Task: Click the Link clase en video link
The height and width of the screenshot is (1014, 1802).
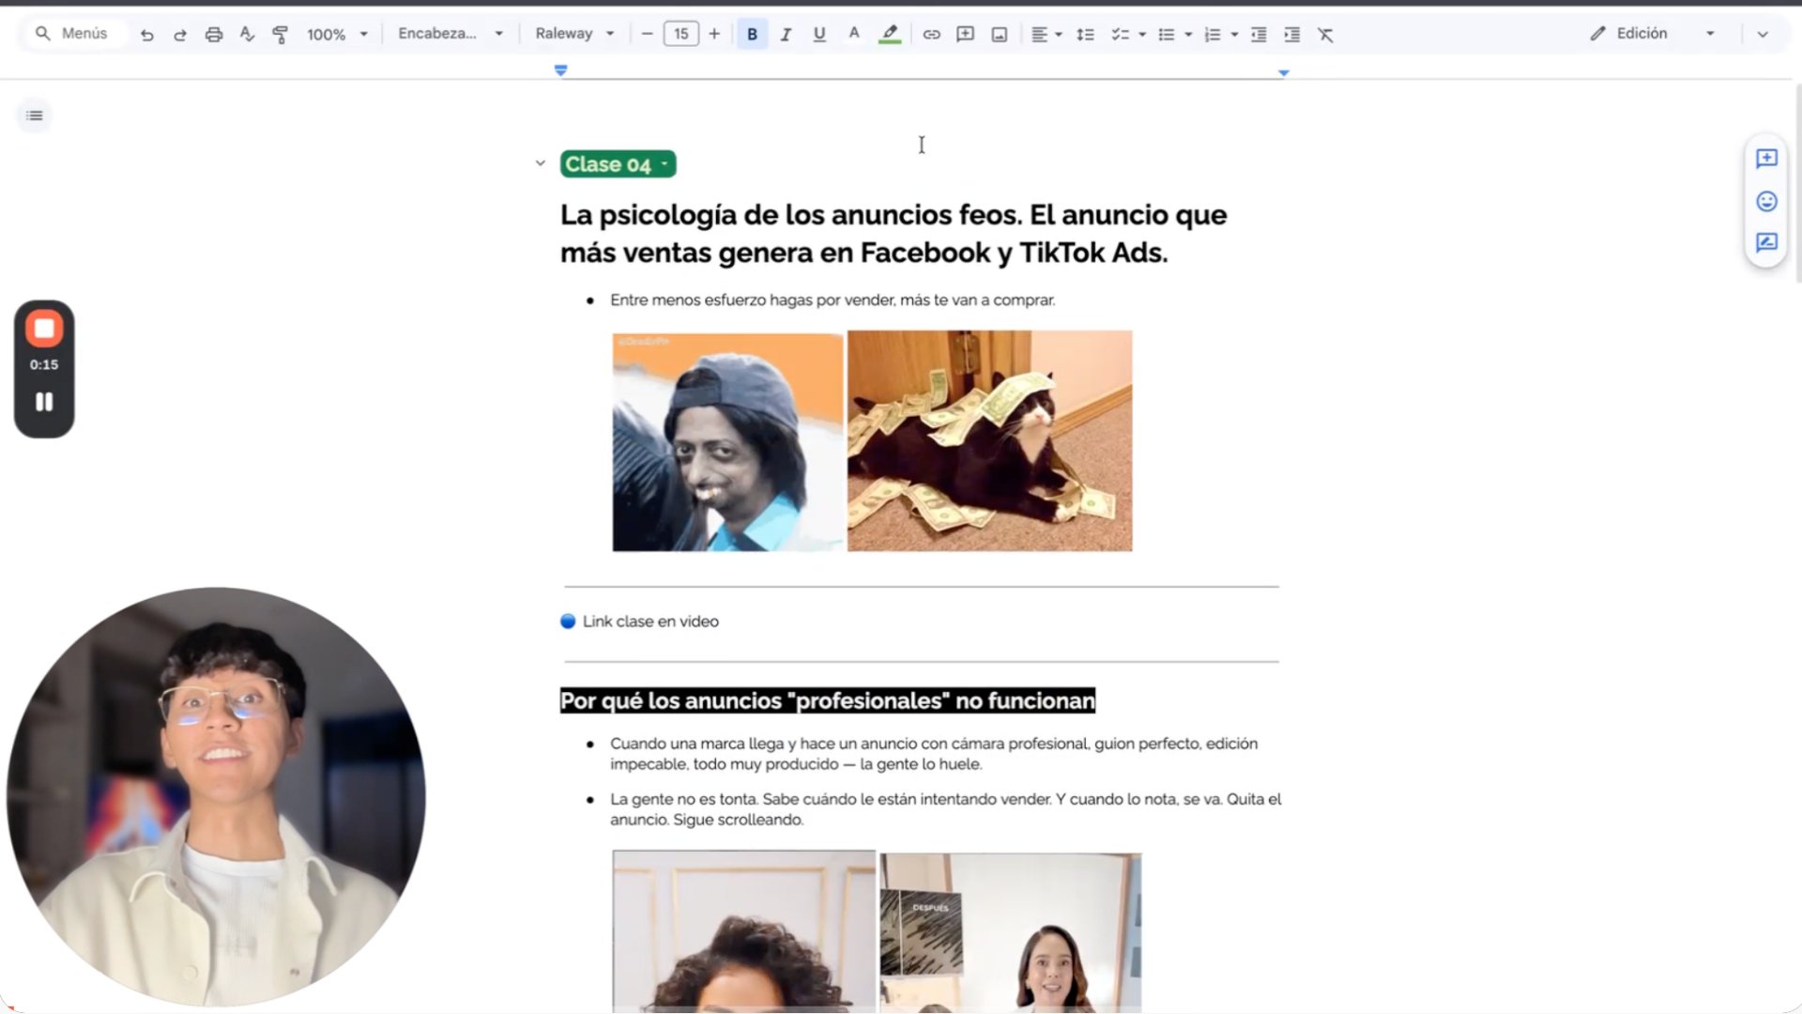Action: click(x=650, y=622)
